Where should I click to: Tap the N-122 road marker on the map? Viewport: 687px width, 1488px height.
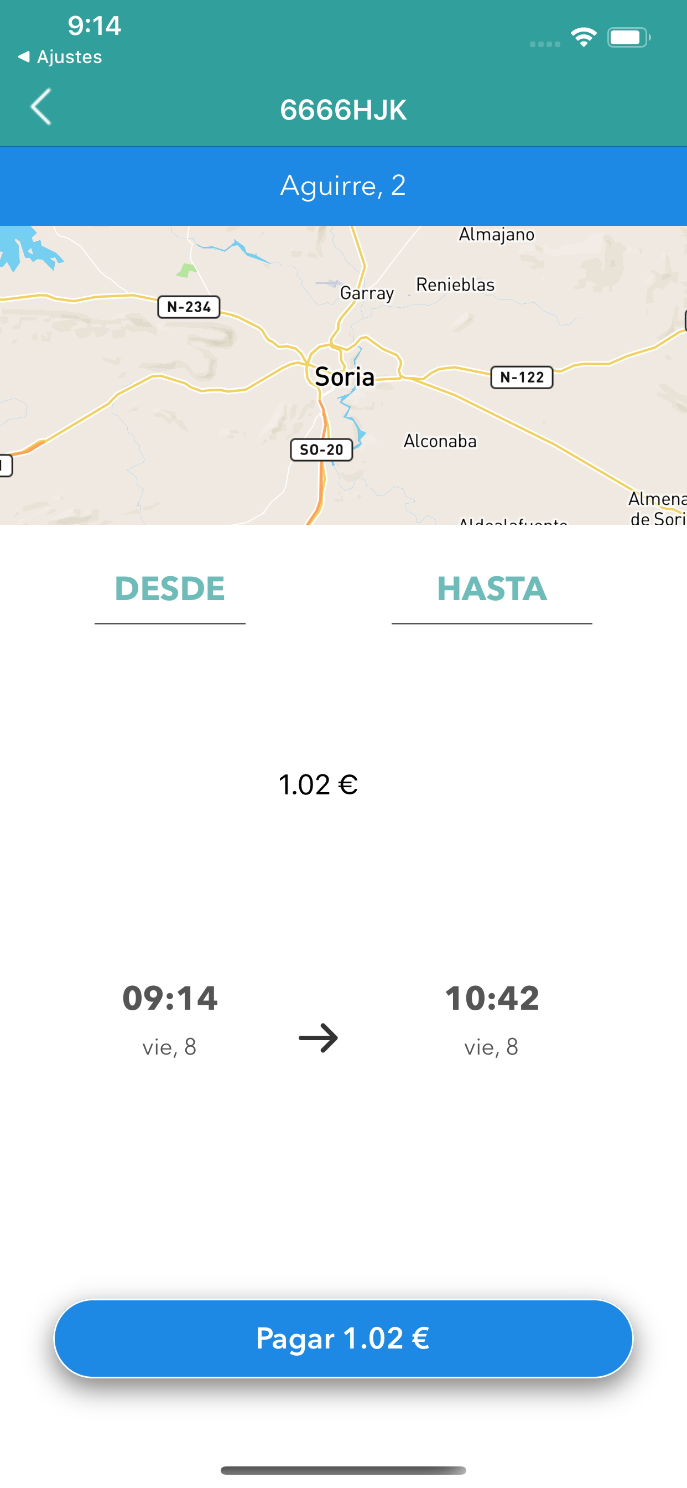[521, 377]
